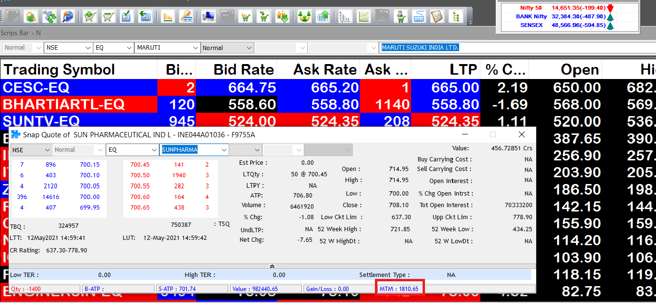The width and height of the screenshot is (656, 303).
Task: Click the Tot Open Interest value 70333200
Action: coord(519,205)
